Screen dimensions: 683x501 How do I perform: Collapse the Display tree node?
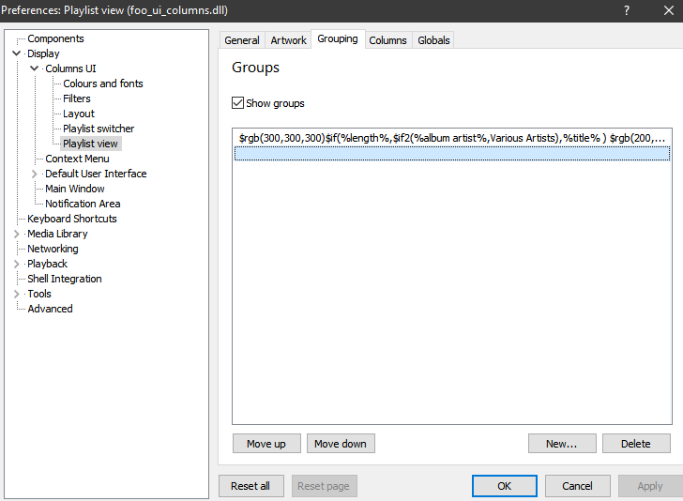pos(17,54)
